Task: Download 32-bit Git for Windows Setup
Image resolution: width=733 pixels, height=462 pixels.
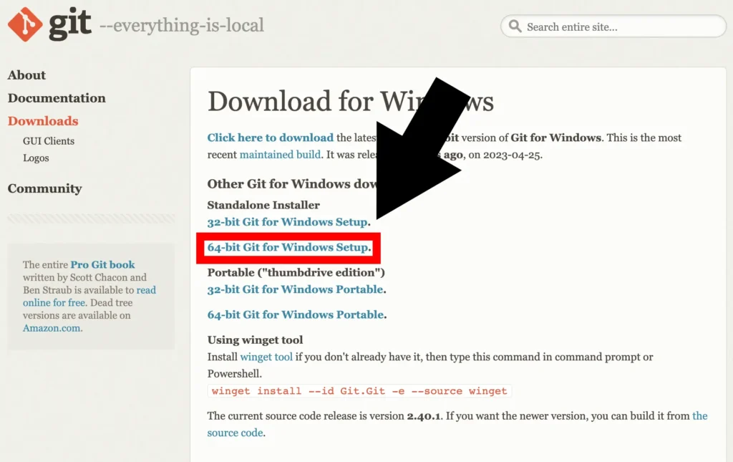Action: [x=288, y=222]
